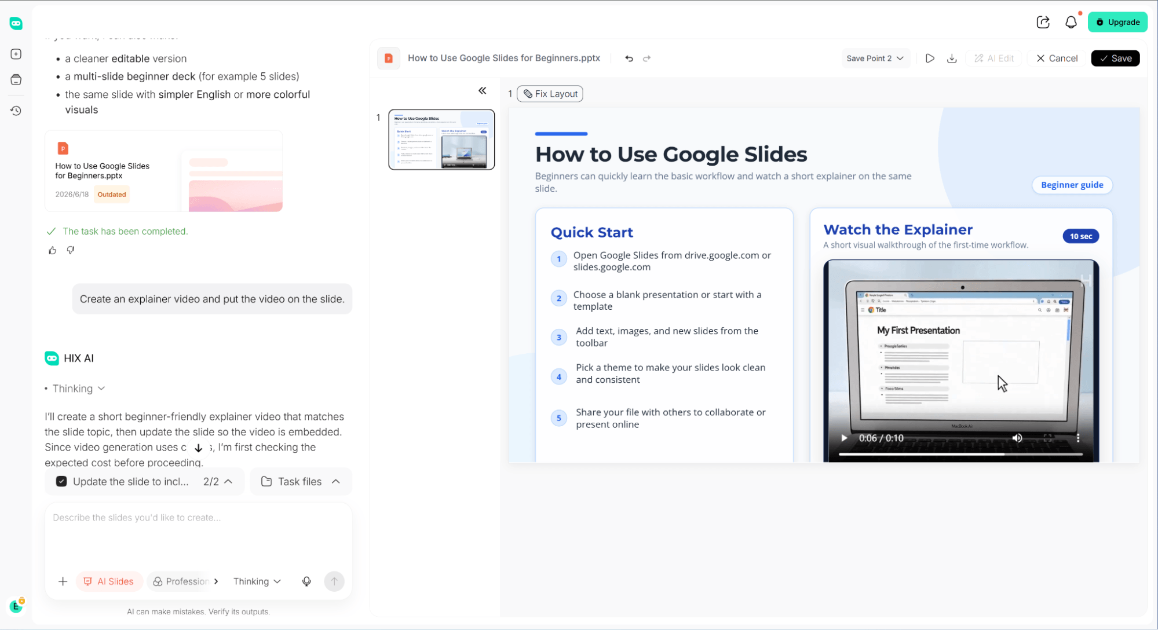Start the slideshow with play icon
Image resolution: width=1158 pixels, height=630 pixels.
tap(930, 58)
